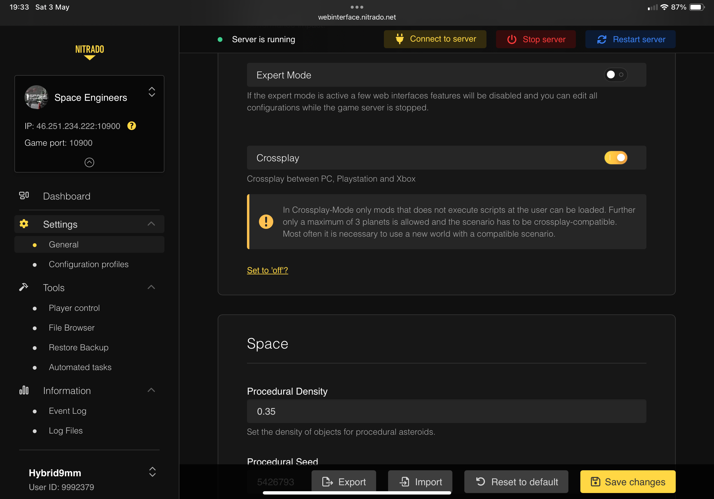Collapse the Settings menu chevron
The width and height of the screenshot is (714, 499).
[151, 224]
